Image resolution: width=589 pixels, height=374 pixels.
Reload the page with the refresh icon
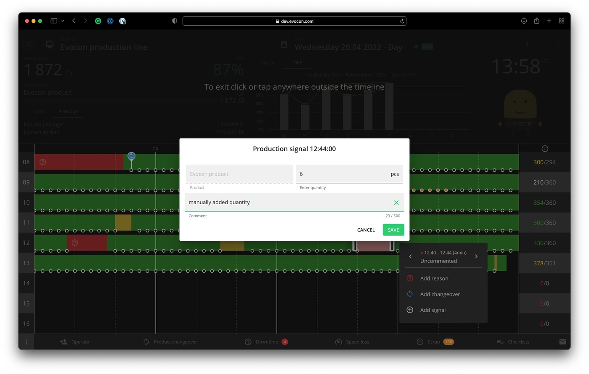click(x=402, y=21)
